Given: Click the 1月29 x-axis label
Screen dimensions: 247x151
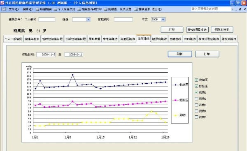Looking at the screenshot, I should point(165,137).
